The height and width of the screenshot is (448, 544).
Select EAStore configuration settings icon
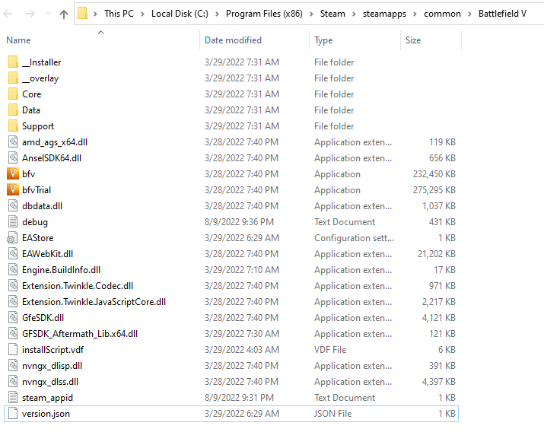(12, 237)
